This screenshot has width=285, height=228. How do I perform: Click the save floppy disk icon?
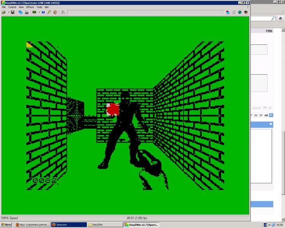coord(13,12)
